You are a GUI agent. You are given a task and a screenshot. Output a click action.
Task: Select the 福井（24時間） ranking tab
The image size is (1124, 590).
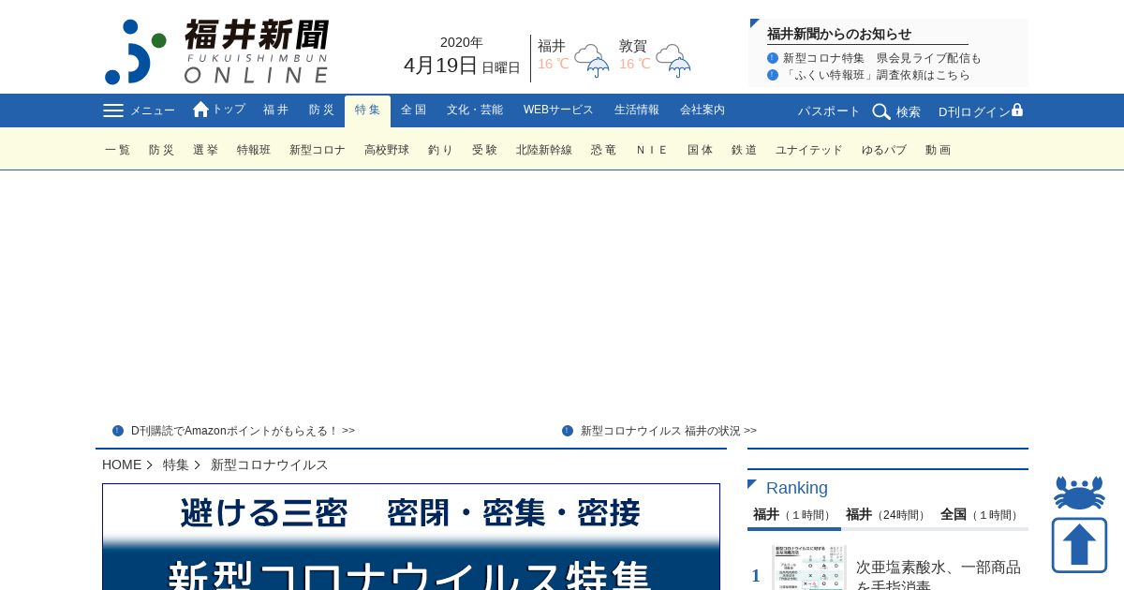[888, 515]
